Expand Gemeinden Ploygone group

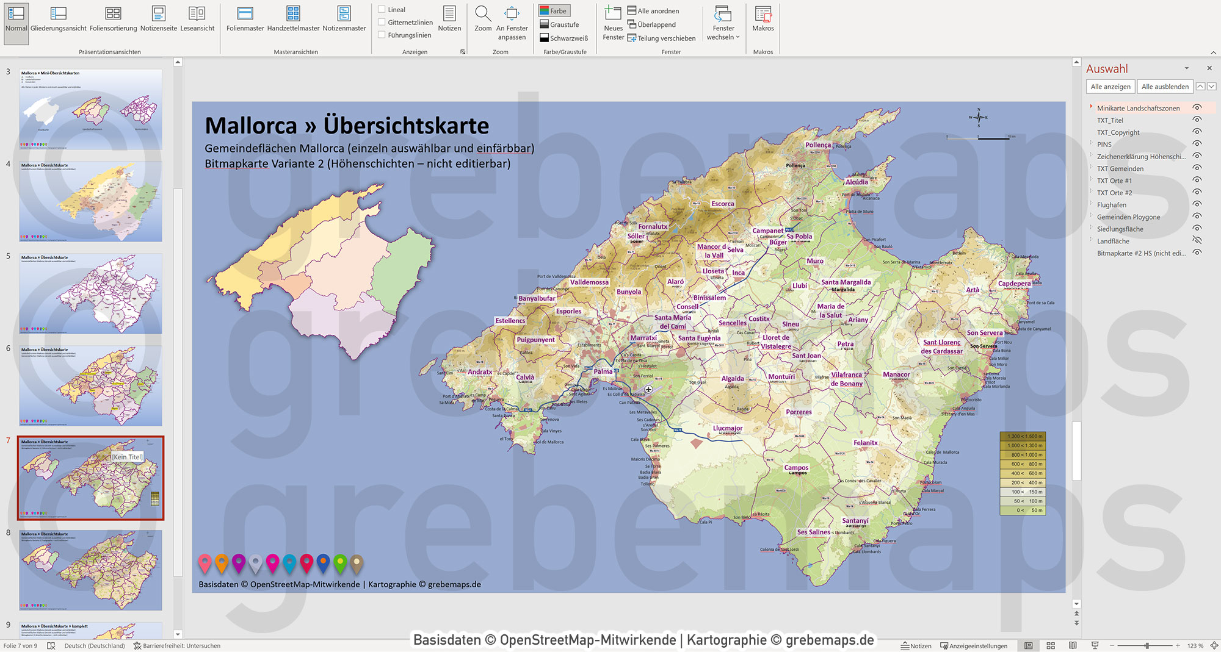[1091, 216]
